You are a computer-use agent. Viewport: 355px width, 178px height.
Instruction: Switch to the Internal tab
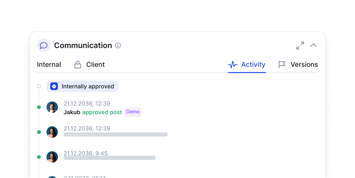click(49, 65)
